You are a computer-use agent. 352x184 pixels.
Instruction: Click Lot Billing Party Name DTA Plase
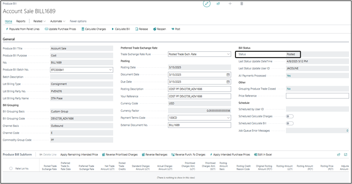point(57,98)
